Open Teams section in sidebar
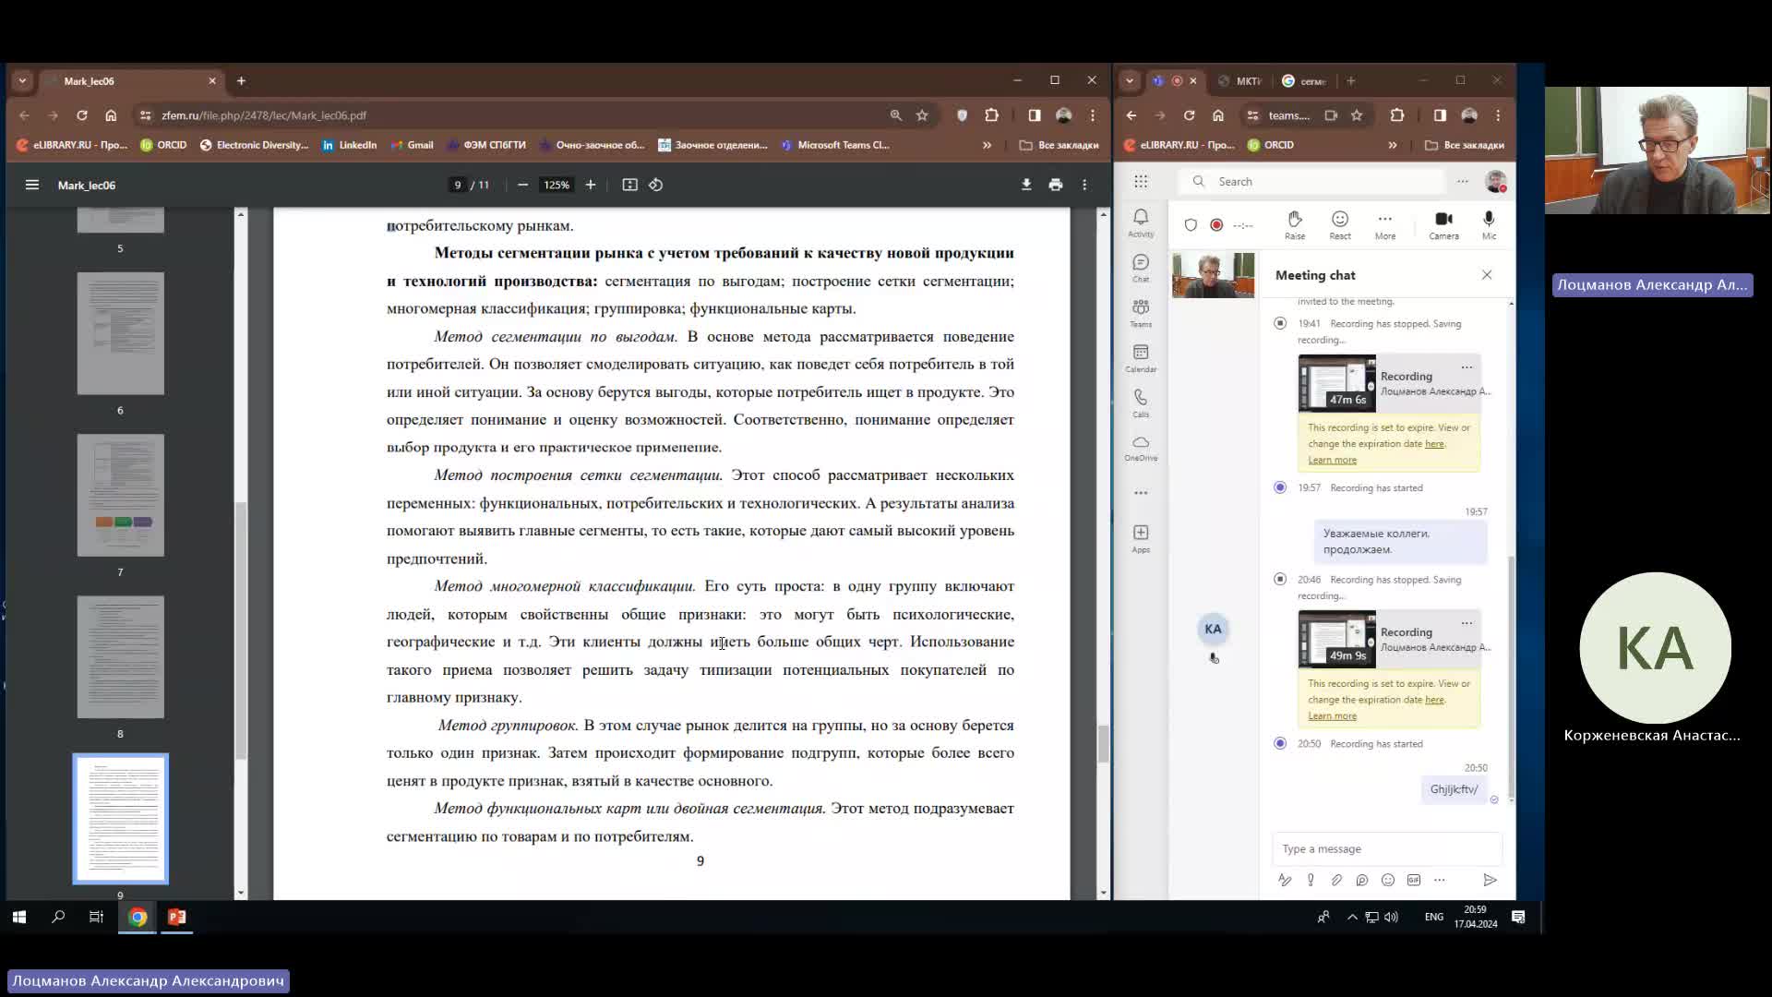 coord(1141,313)
